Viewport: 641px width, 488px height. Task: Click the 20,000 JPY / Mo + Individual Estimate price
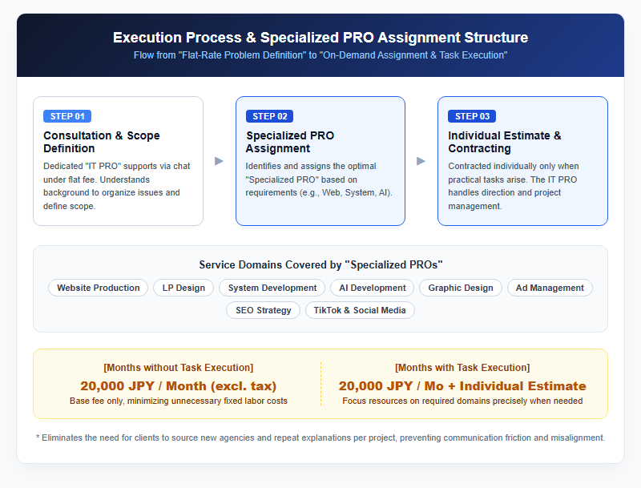[462, 385]
